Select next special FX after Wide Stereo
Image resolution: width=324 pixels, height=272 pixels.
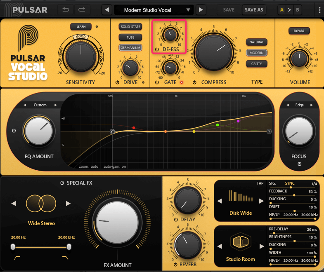[x=68, y=204]
